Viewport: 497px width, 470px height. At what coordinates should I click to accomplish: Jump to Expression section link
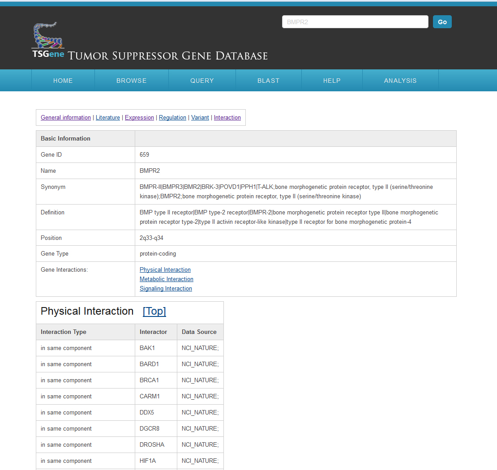coord(139,118)
